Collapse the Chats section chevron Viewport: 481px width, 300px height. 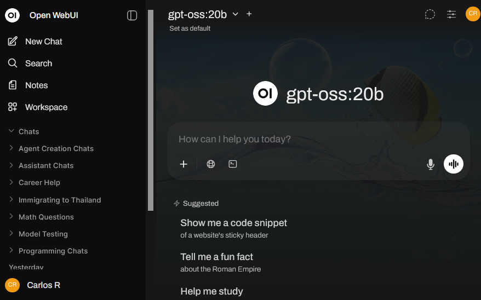(12, 131)
